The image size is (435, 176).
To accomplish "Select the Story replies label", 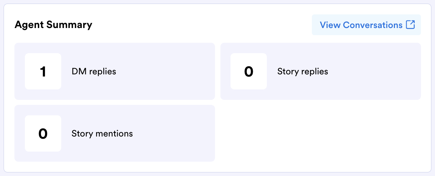I will (302, 71).
